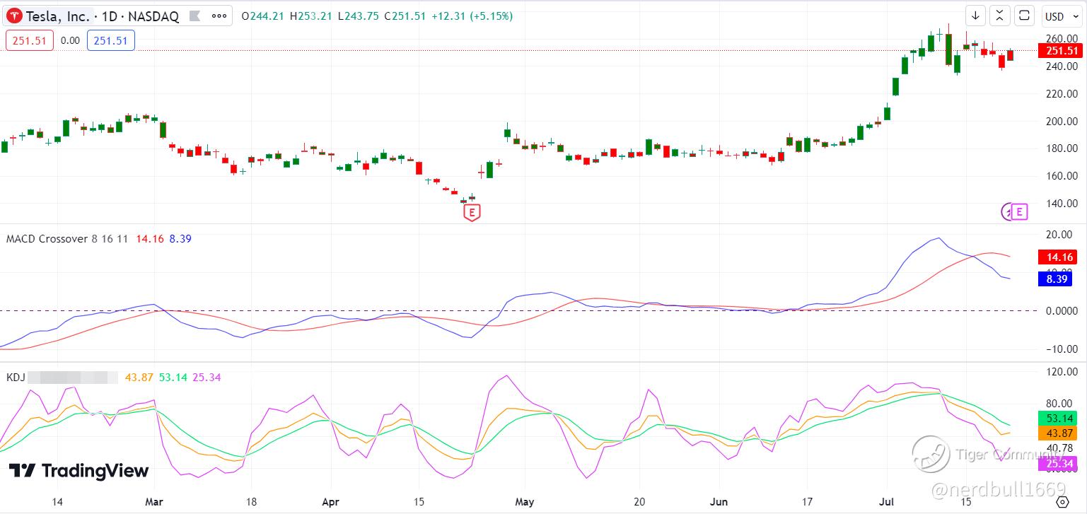1087x514 pixels.
Task: Click the blue MACD value 8.39 in legend
Action: coord(180,239)
